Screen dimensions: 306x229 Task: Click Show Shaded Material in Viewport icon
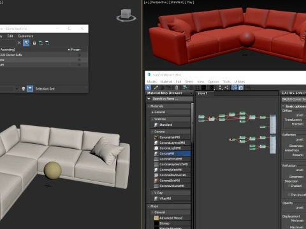198,88
